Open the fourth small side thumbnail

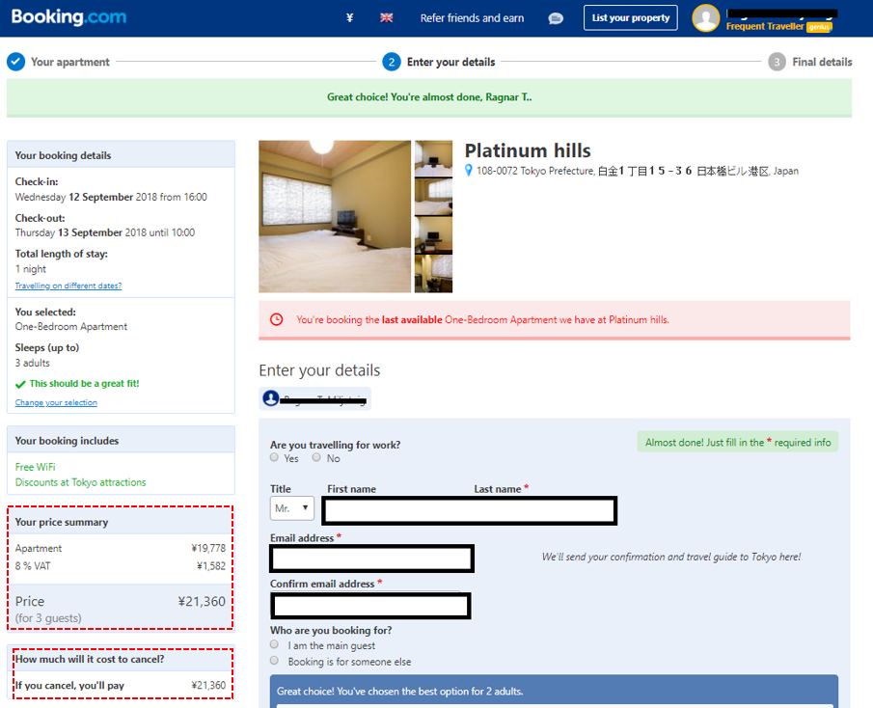[434, 273]
